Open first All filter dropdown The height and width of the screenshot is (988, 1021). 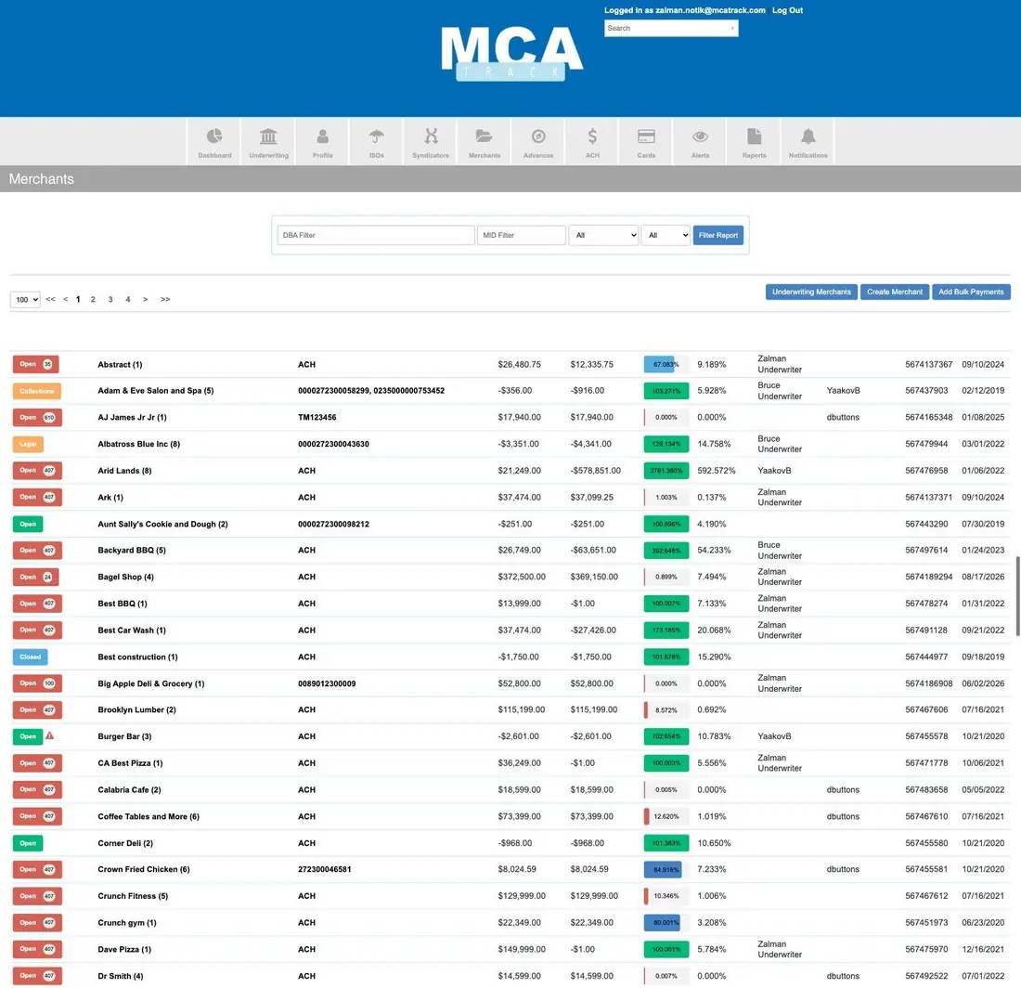[603, 235]
